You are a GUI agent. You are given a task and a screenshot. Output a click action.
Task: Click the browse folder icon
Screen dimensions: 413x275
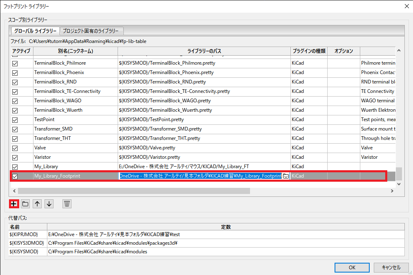(x=25, y=203)
